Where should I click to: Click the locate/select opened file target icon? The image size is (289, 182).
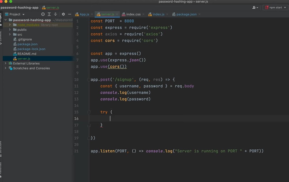43,14
